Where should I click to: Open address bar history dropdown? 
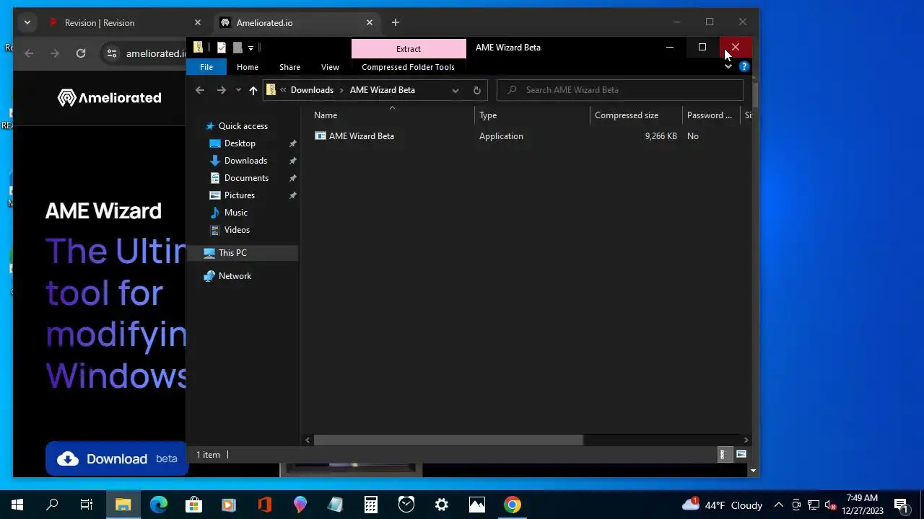pyautogui.click(x=455, y=90)
